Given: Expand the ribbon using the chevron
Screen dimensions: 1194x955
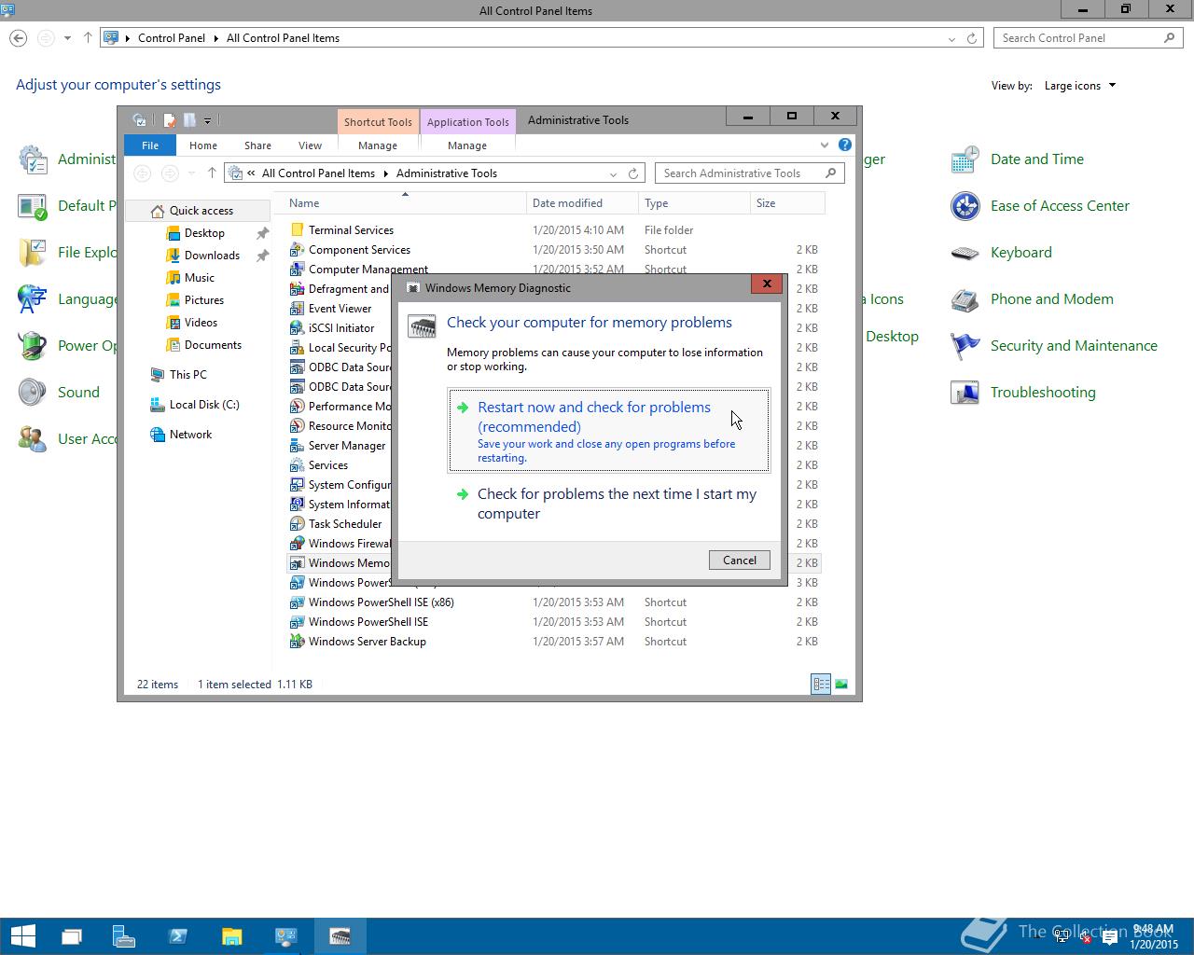Looking at the screenshot, I should 824,145.
